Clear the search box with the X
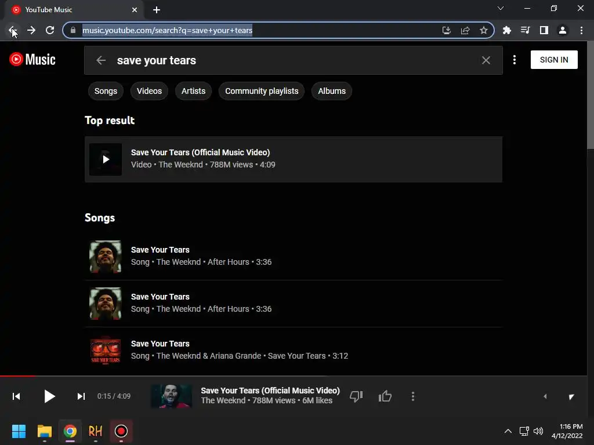This screenshot has height=445, width=594. [486, 60]
